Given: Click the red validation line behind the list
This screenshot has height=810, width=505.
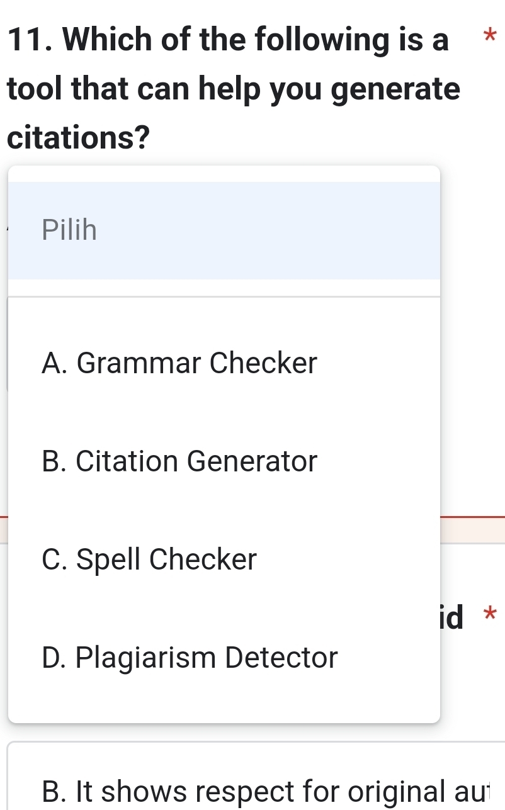Looking at the screenshot, I should (x=472, y=517).
